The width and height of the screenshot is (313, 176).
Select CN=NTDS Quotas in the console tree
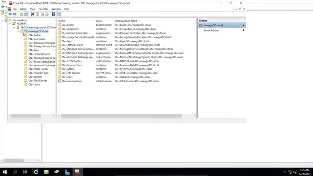pos(38,69)
